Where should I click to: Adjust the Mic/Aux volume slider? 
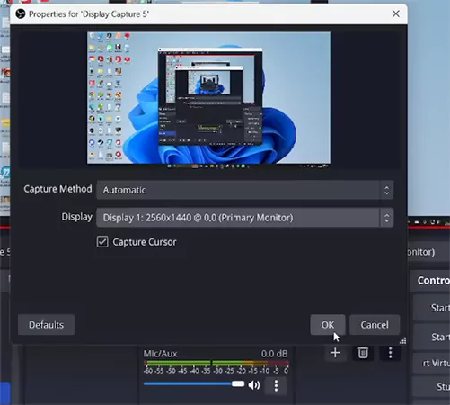(194, 383)
